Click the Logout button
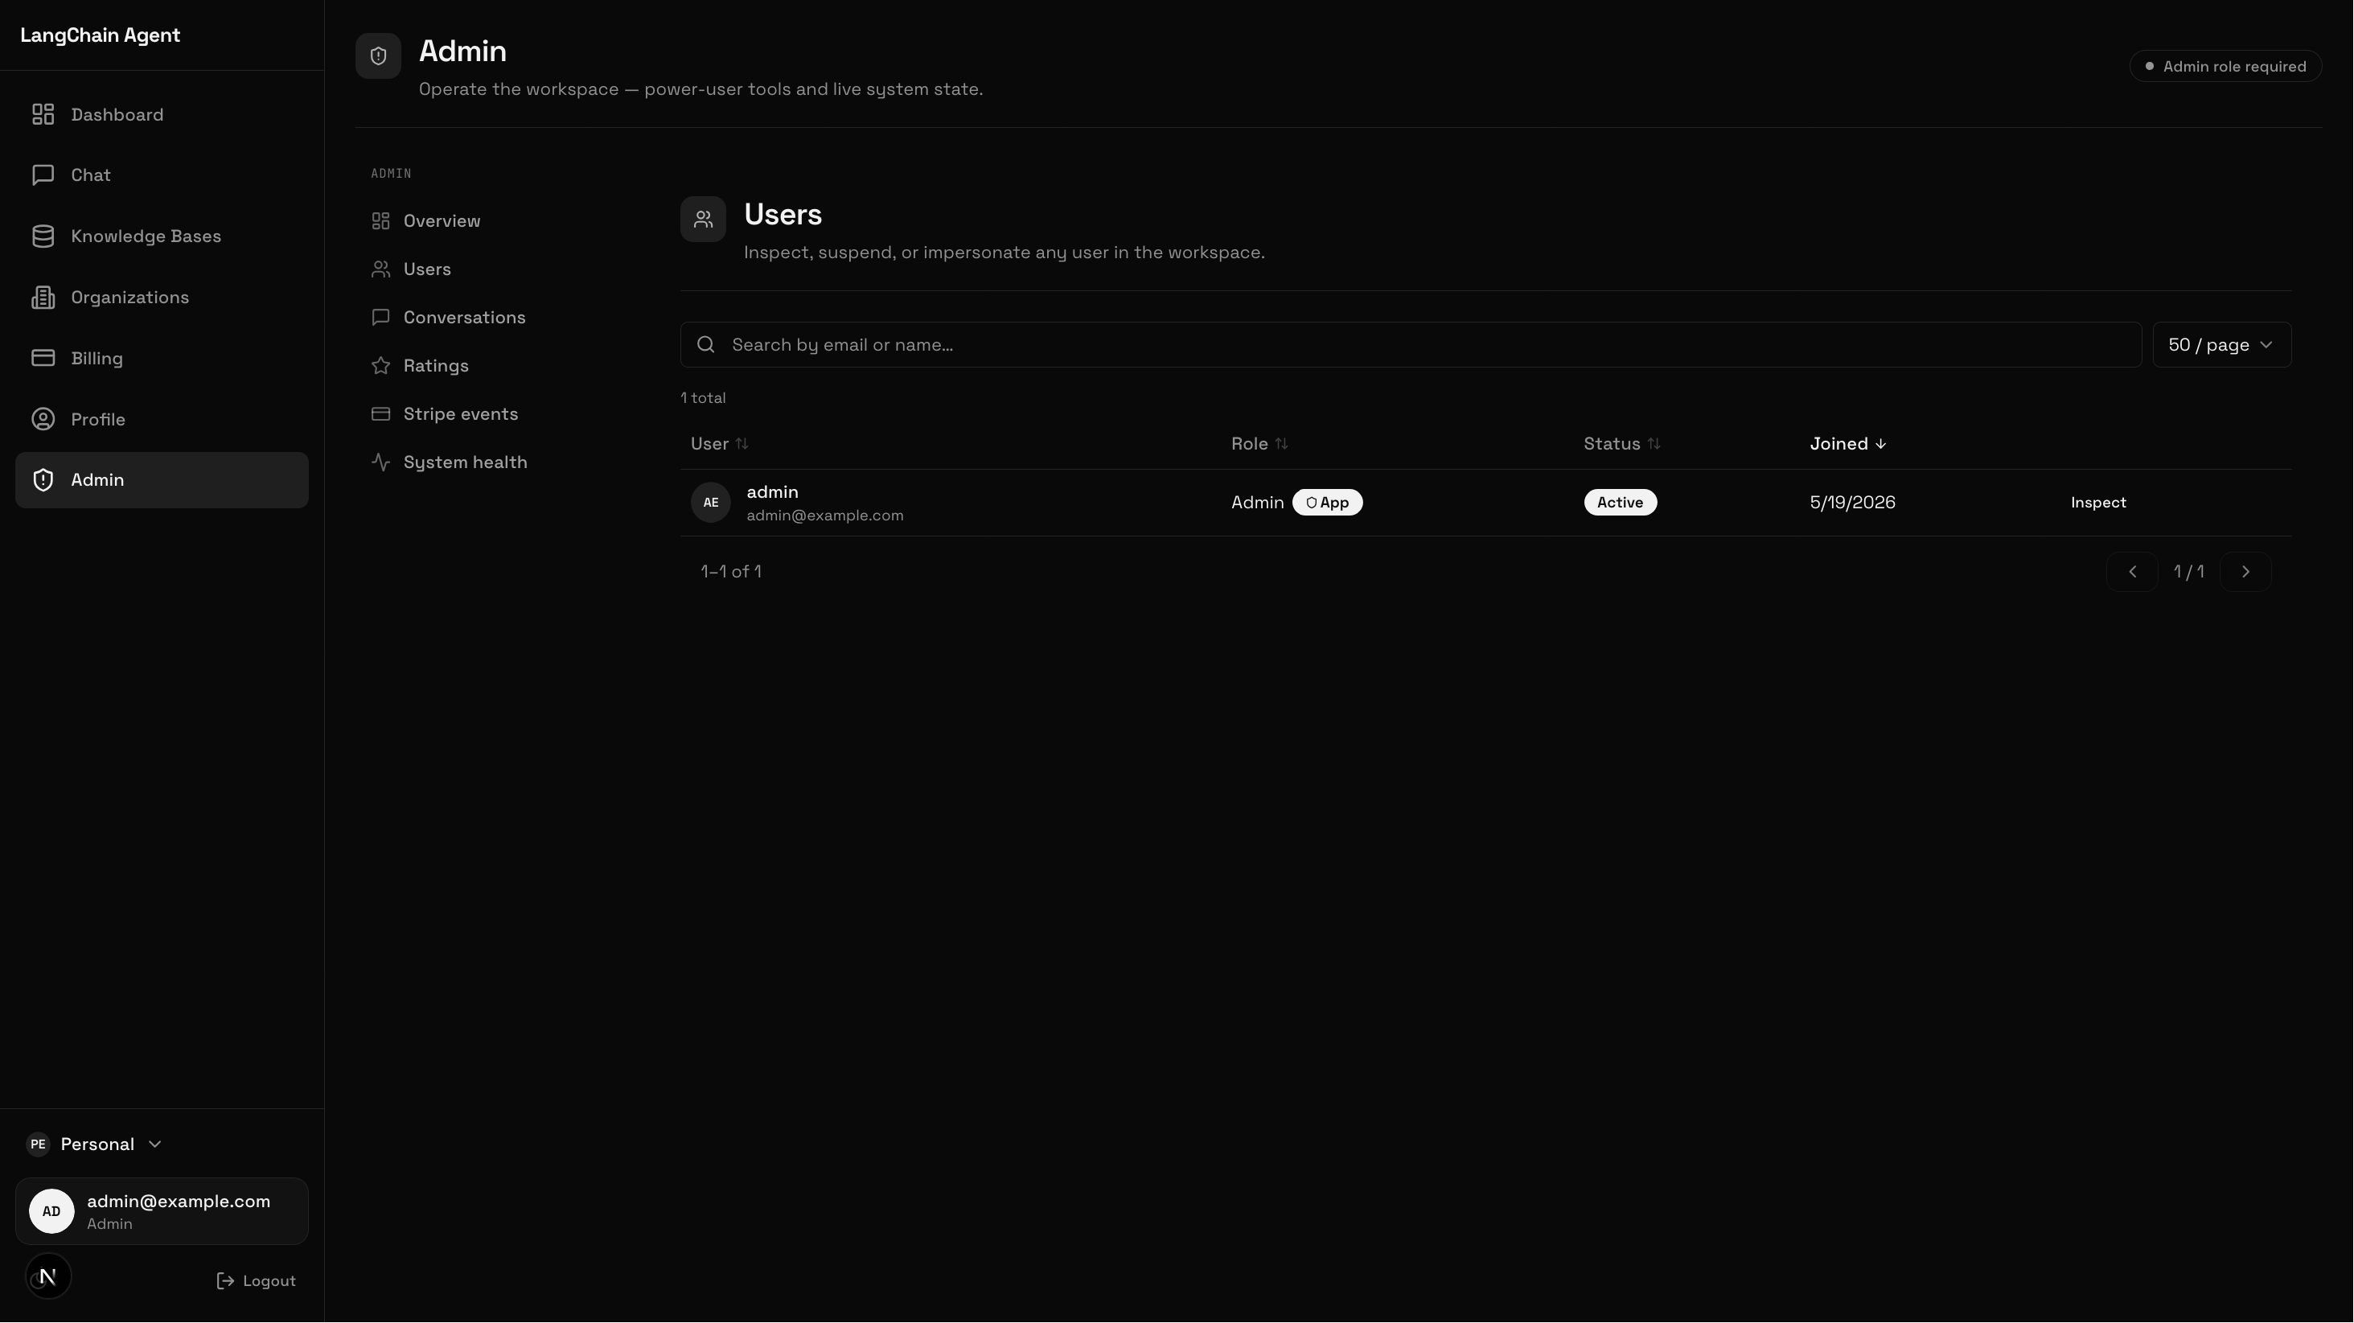The height and width of the screenshot is (1323, 2354). 256,1281
